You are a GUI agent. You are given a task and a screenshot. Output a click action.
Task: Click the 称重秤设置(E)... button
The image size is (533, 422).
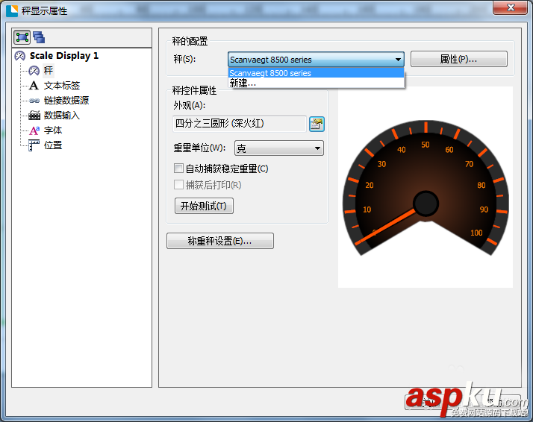220,241
